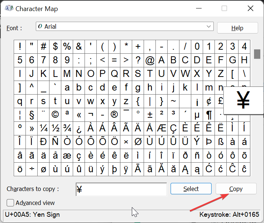This screenshot has height=223, width=264.
Task: Select the Æ ligature capital character
Action: (161, 128)
